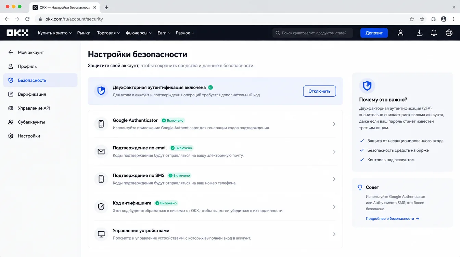Open notifications bell in the header
The image size is (460, 257).
pyautogui.click(x=434, y=33)
